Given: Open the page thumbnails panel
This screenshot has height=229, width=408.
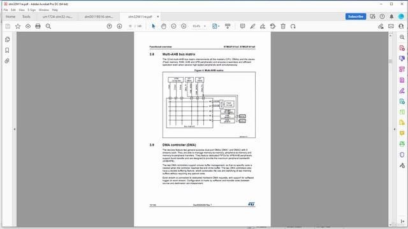Looking at the screenshot, I should click(7, 39).
